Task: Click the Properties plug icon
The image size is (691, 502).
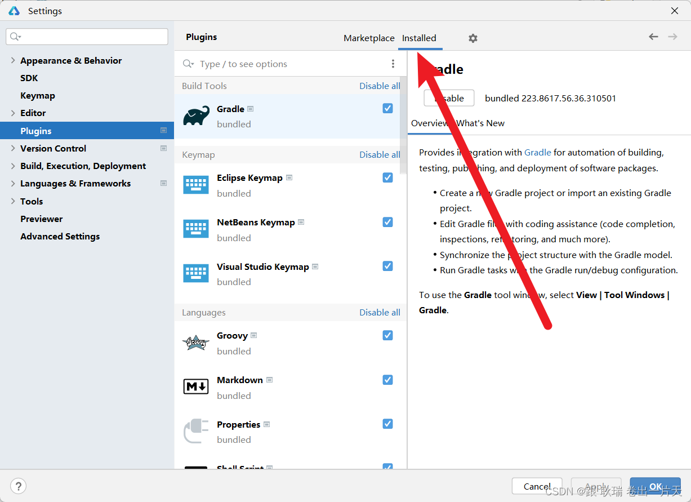Action: pos(196,431)
